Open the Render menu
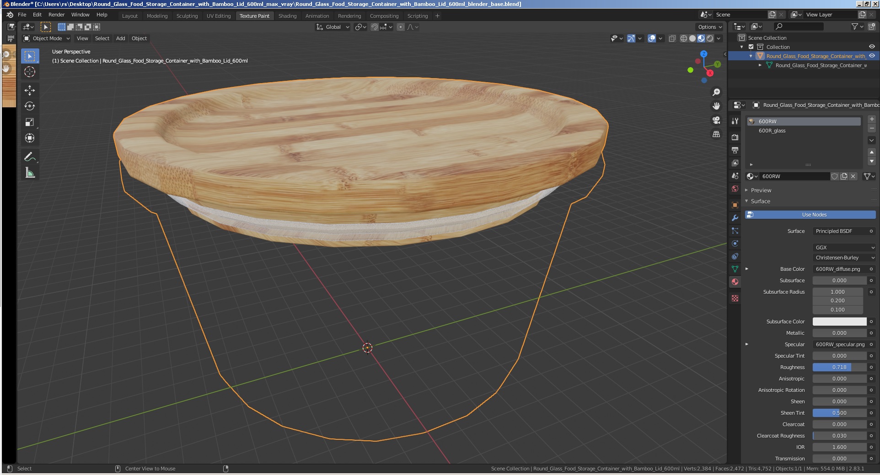Screen dimensions: 880x475 pyautogui.click(x=57, y=15)
